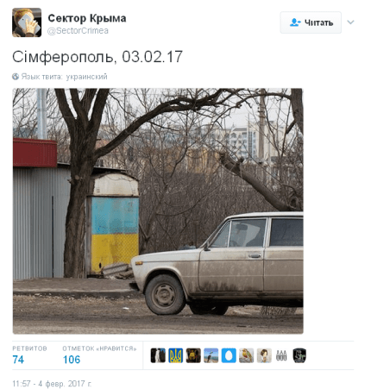View the 74 retweets list
This screenshot has height=389, width=371.
pos(29,355)
